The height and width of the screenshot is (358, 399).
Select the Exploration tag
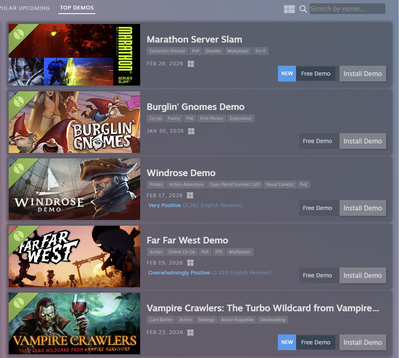241,119
